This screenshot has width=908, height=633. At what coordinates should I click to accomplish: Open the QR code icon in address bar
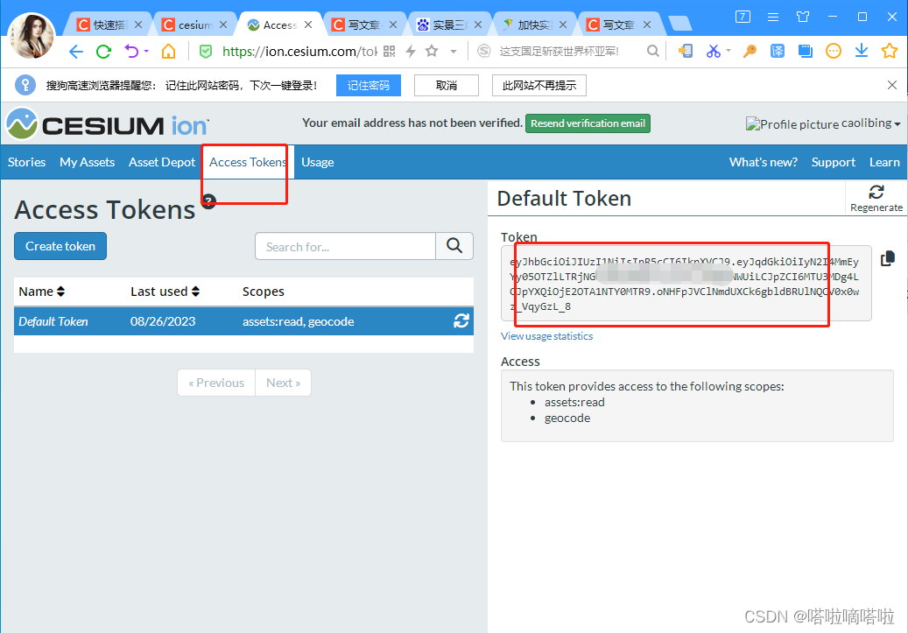click(389, 52)
